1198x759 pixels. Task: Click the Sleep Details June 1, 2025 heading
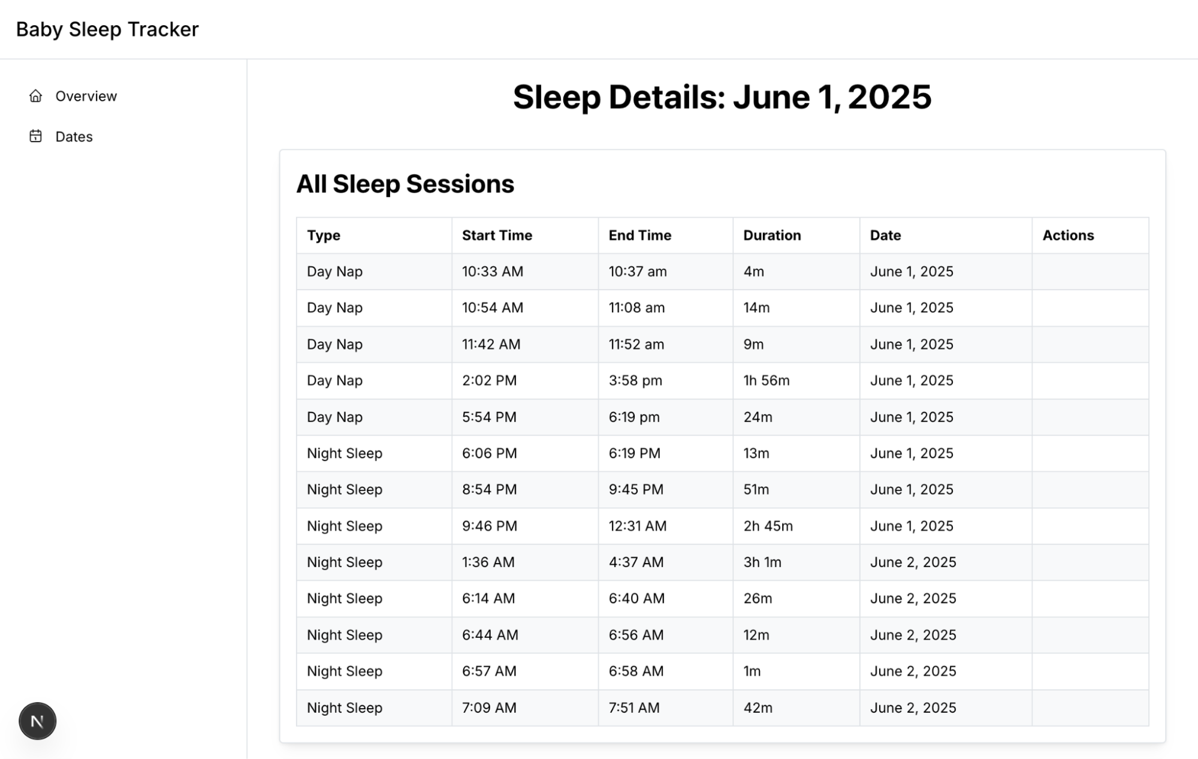coord(722,97)
